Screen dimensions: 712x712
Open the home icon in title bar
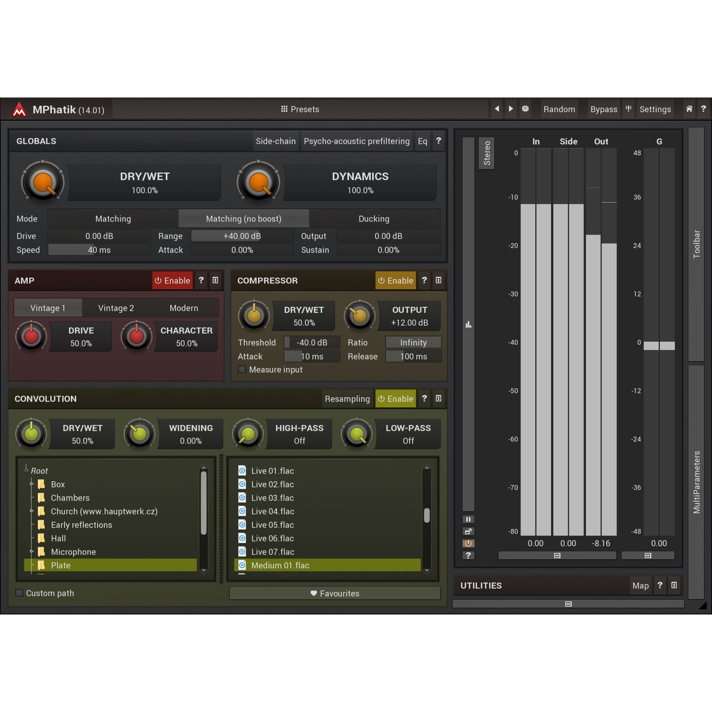click(689, 109)
